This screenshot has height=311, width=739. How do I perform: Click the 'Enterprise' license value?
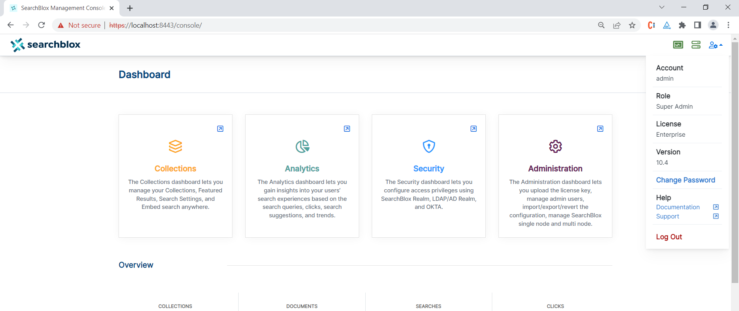(670, 135)
